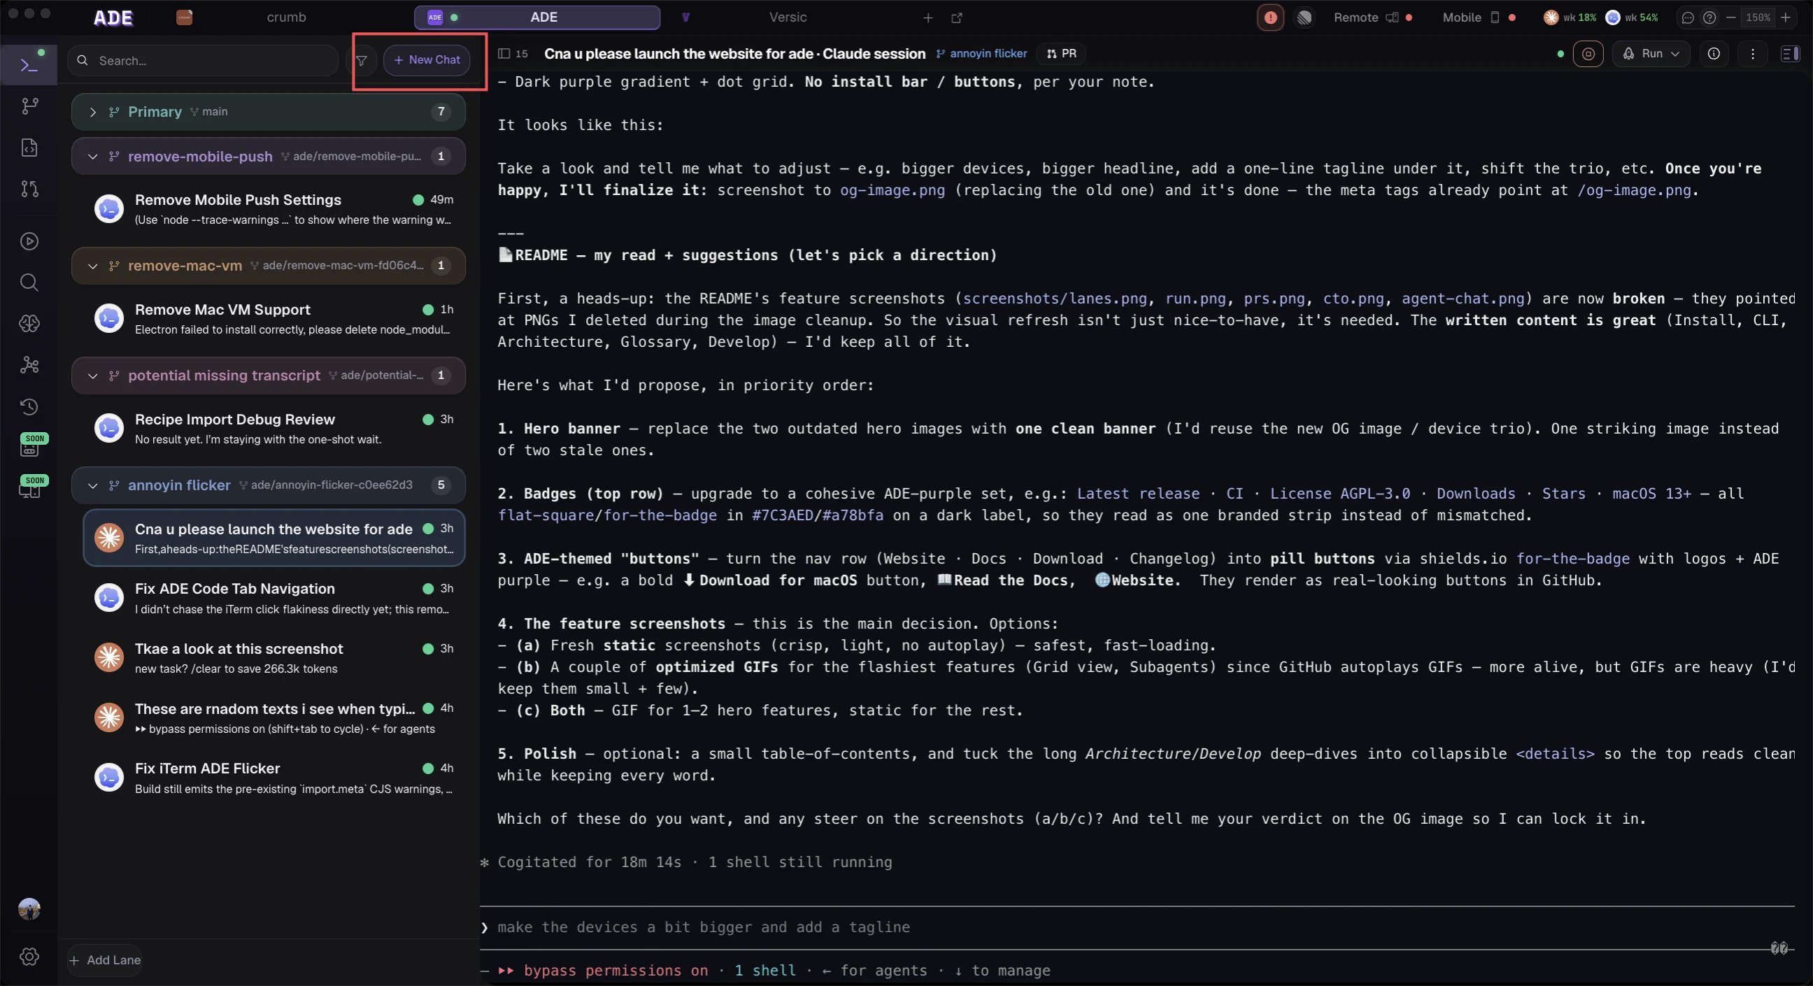Image resolution: width=1813 pixels, height=986 pixels.
Task: Open the brain icon in sidebar
Action: (x=29, y=324)
